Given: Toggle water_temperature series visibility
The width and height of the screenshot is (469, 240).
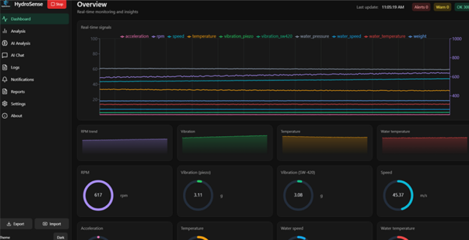Looking at the screenshot, I should tap(384, 36).
